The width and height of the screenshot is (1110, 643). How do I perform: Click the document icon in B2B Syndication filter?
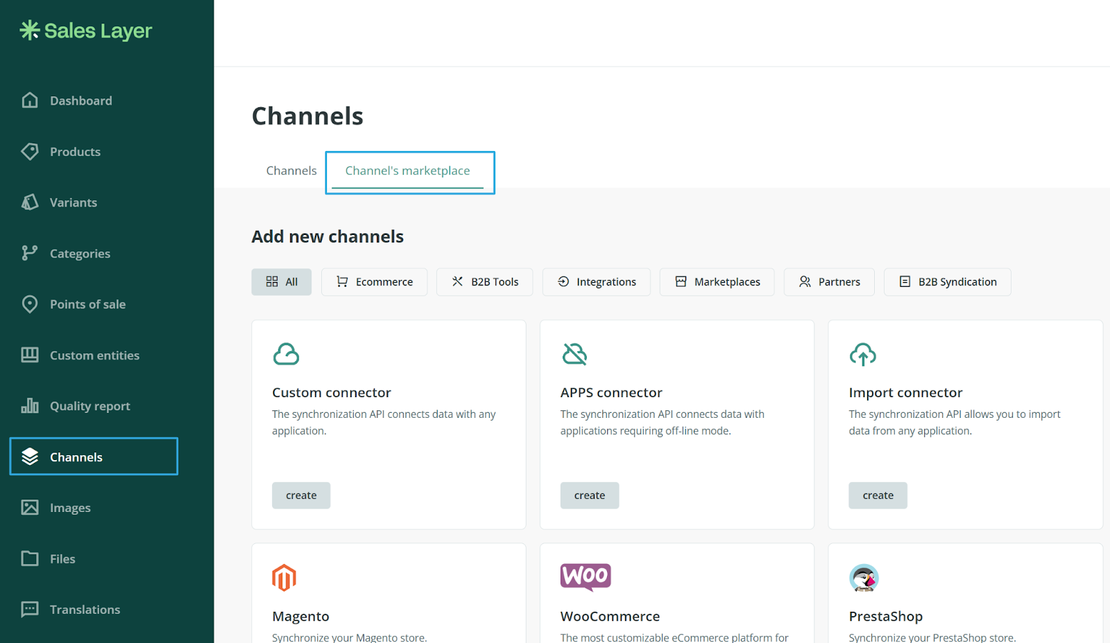coord(905,281)
